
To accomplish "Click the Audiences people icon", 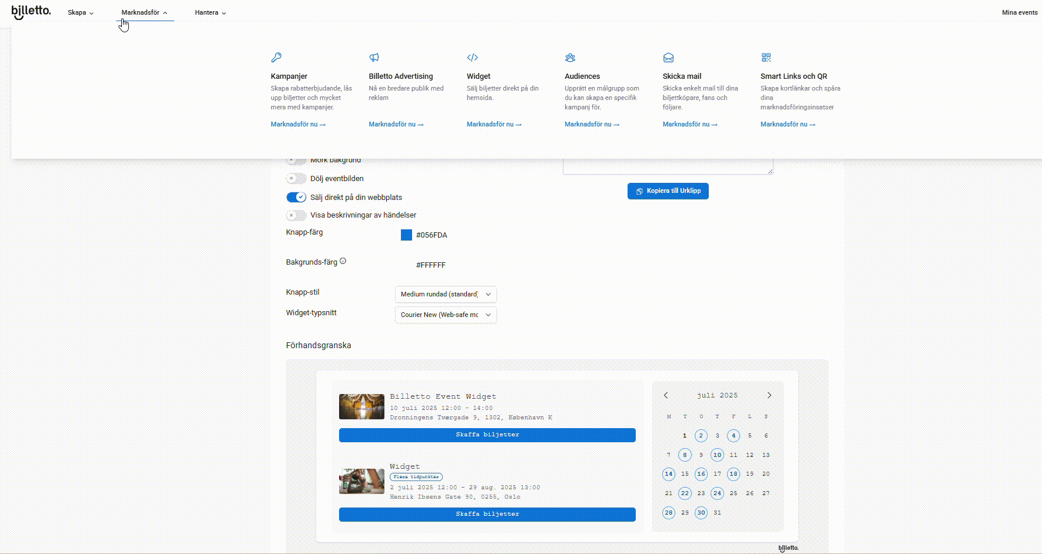I will pyautogui.click(x=570, y=58).
